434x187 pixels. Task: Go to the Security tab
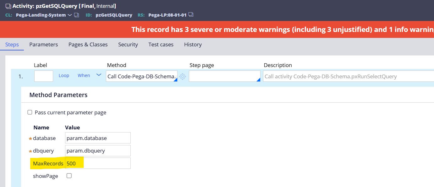pos(128,44)
